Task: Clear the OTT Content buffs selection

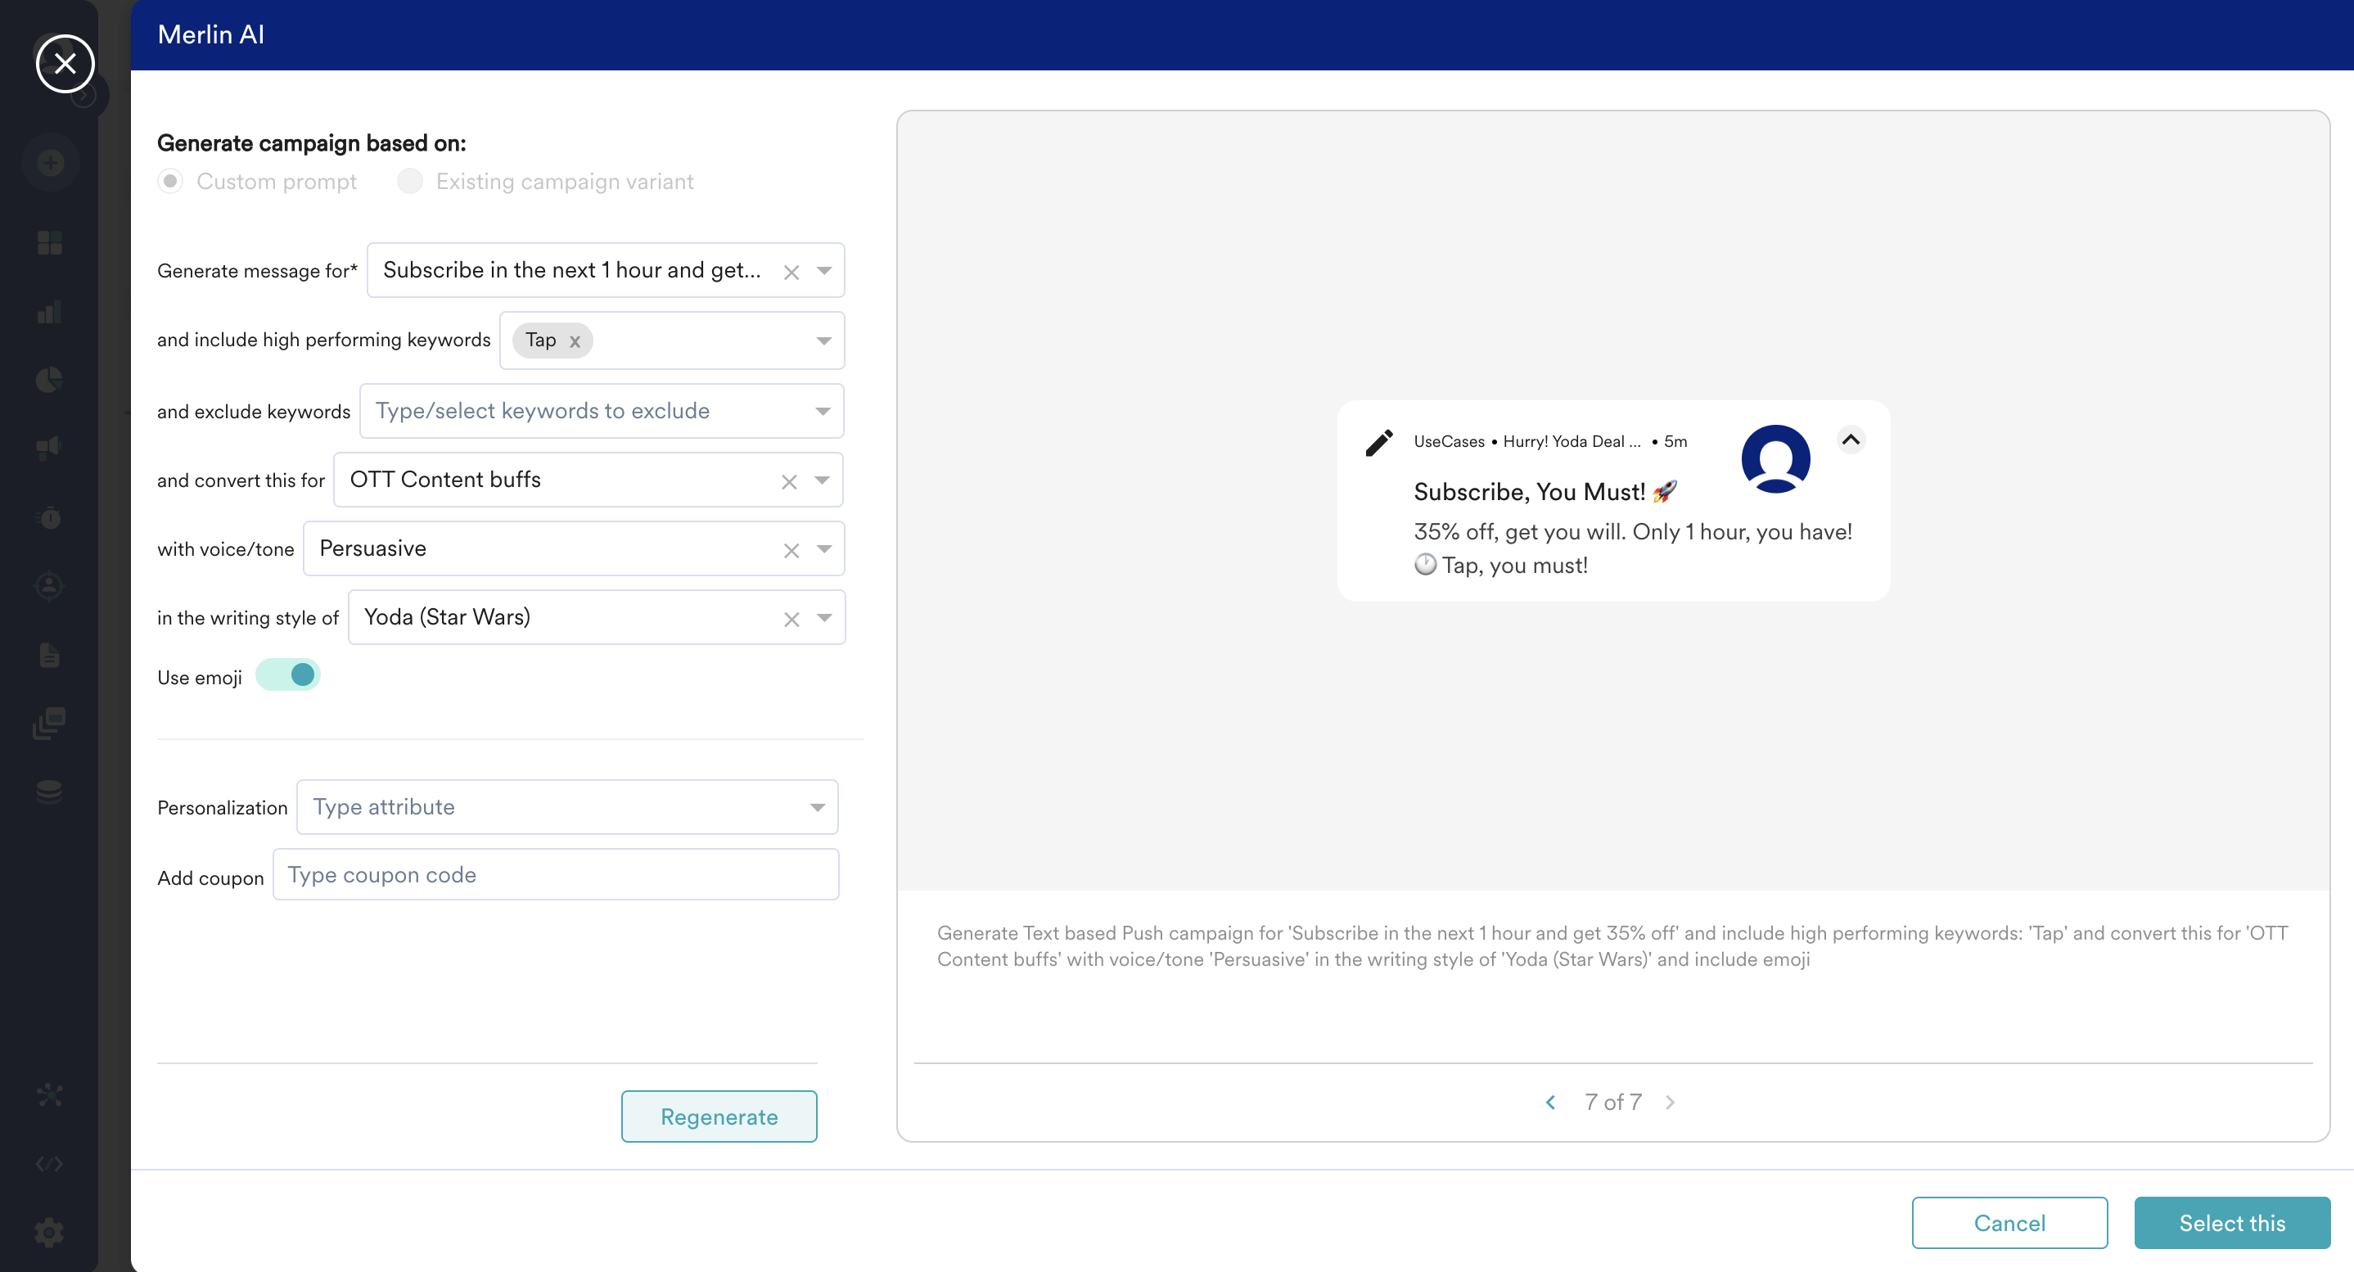Action: [790, 481]
